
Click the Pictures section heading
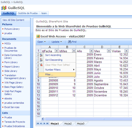coord(7,24)
